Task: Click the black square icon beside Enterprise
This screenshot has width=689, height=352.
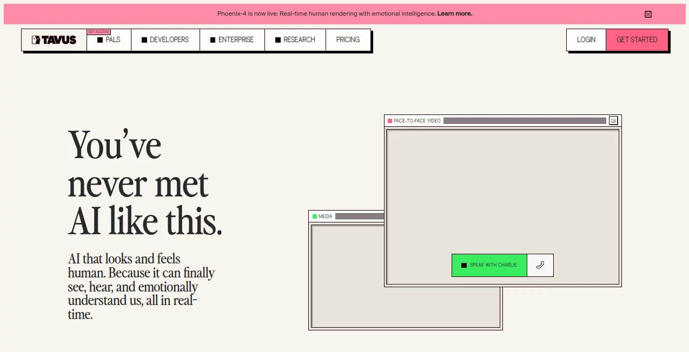Action: 213,40
